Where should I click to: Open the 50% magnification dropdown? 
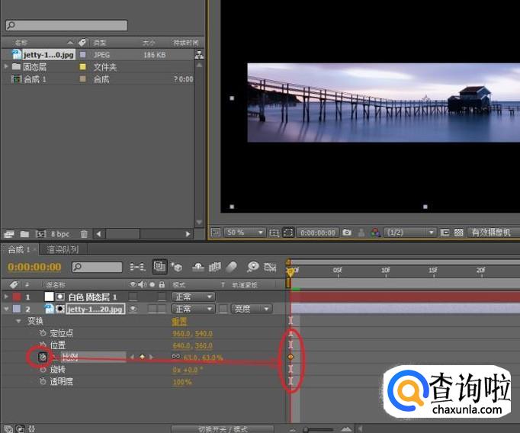(x=246, y=233)
